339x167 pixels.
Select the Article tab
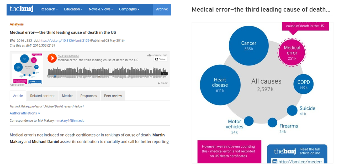[18, 96]
